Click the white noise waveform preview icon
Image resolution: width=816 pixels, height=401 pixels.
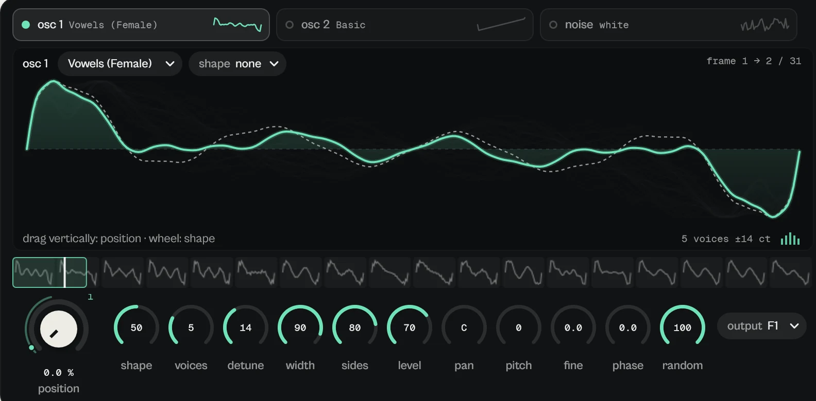[x=765, y=24]
